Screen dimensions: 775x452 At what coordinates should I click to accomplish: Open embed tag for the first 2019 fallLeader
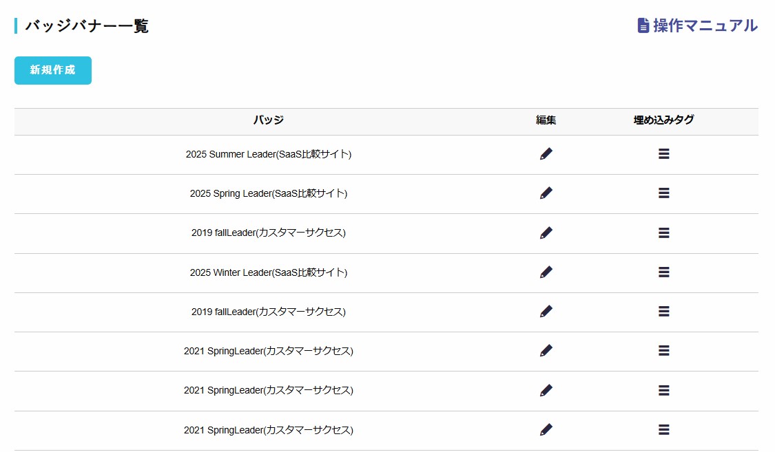pos(663,232)
